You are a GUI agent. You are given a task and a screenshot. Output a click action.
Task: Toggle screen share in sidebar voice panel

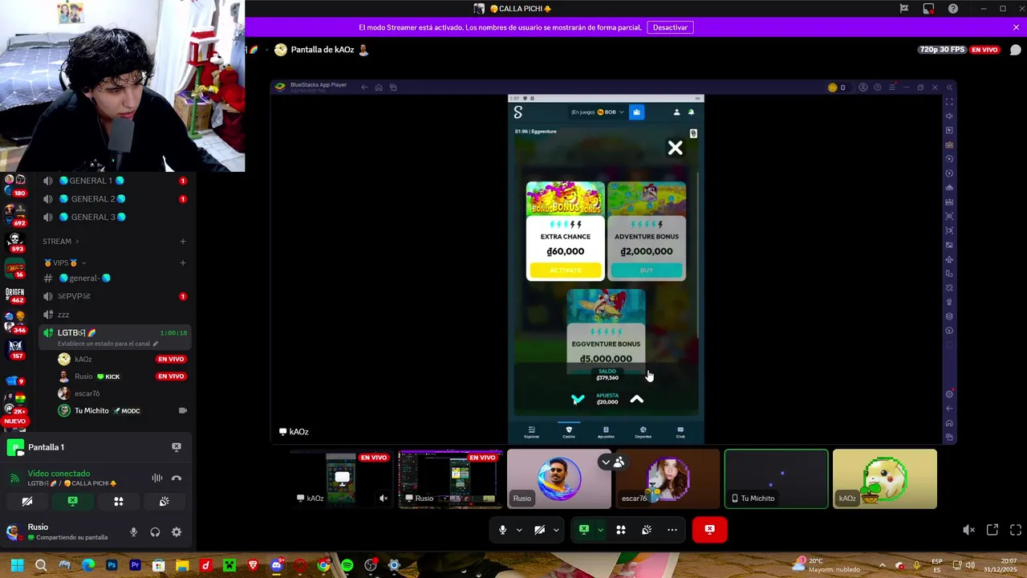coord(73,502)
